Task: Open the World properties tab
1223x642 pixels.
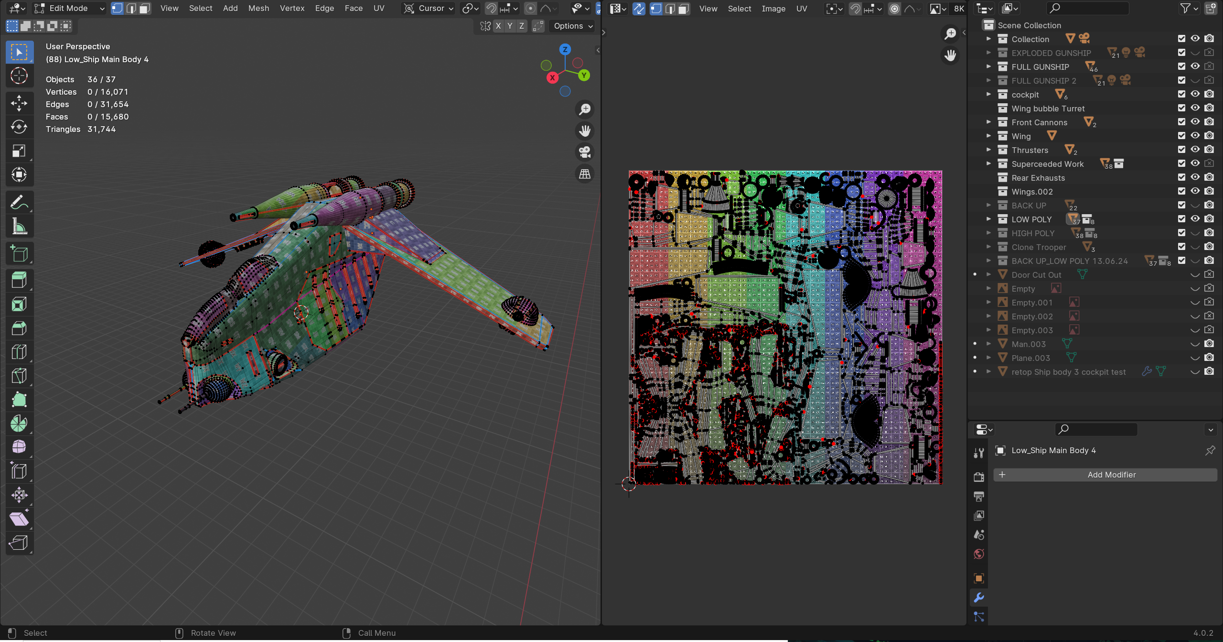Action: click(979, 555)
